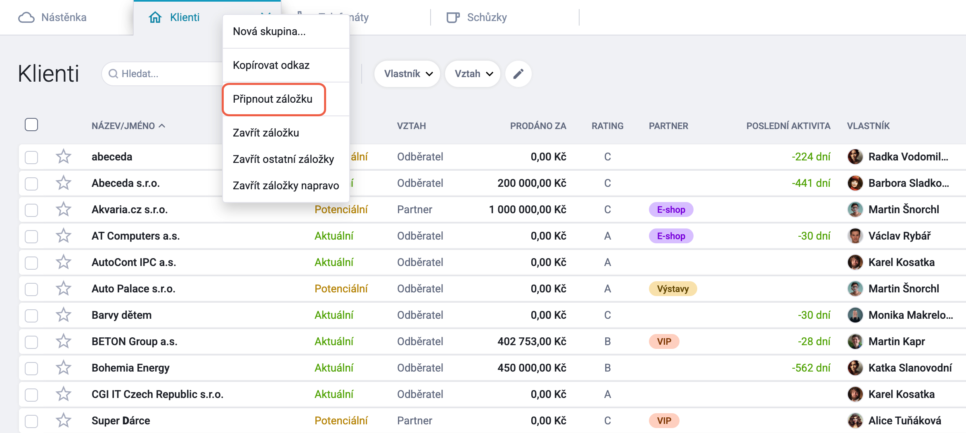The height and width of the screenshot is (433, 966).
Task: Choose Nová skupina... from the menu
Action: click(x=286, y=31)
